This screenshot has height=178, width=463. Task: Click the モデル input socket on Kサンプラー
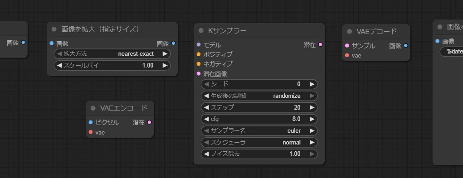(199, 45)
